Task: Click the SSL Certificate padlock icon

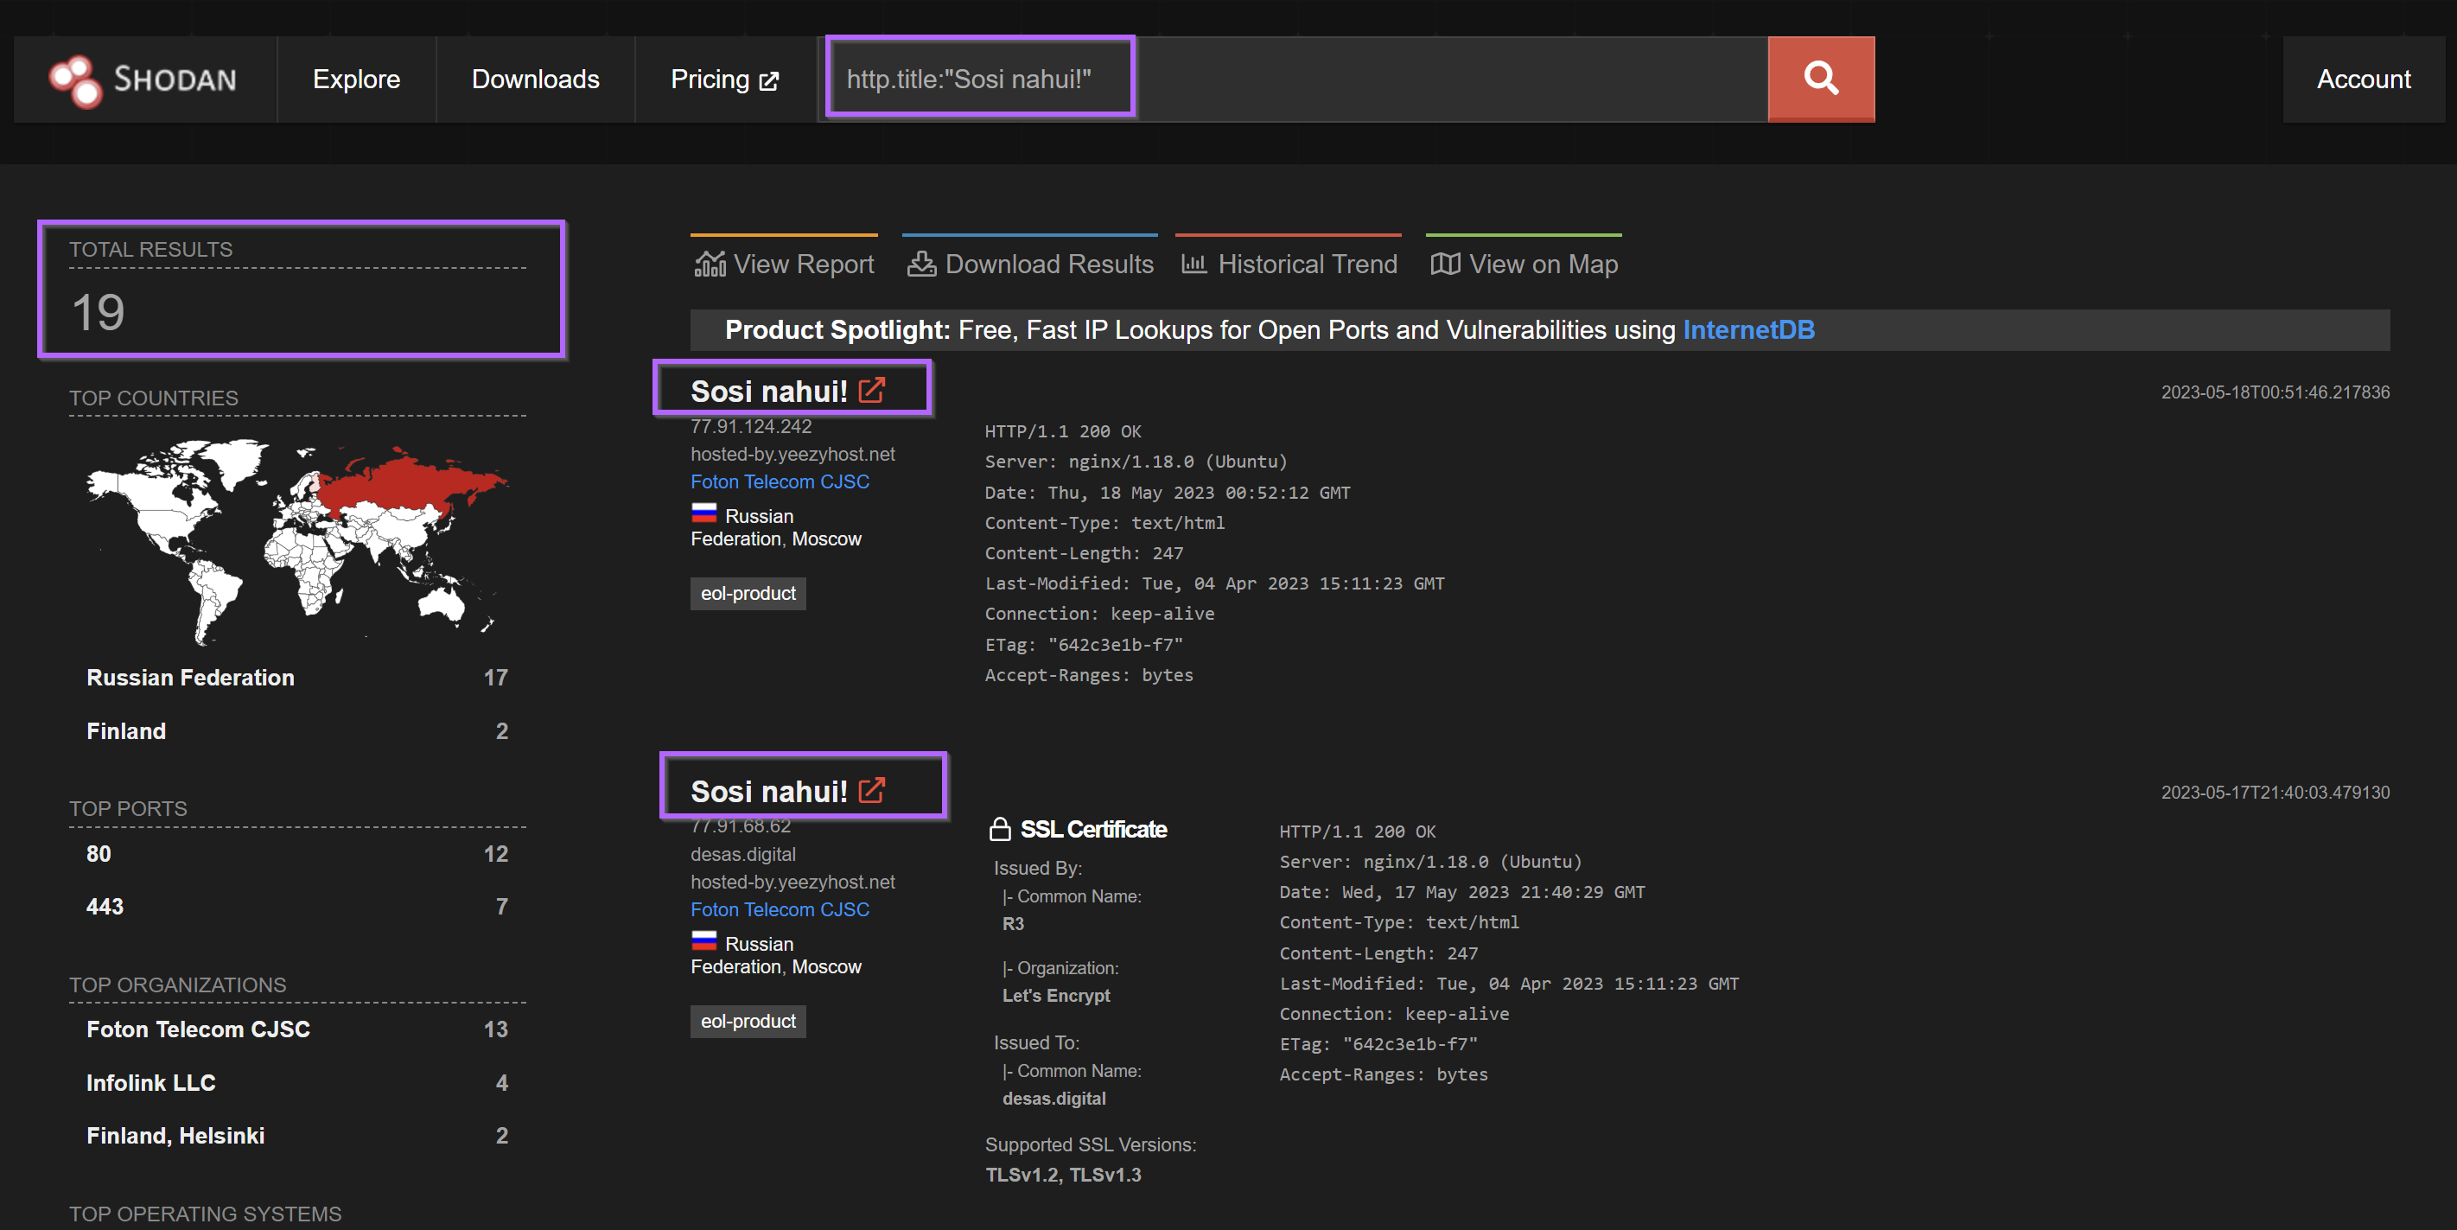Action: tap(999, 828)
